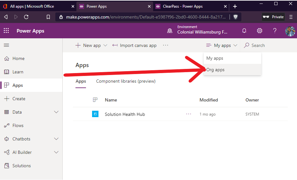
Task: Open the toolbar more commands ellipsis
Action: click(165, 45)
